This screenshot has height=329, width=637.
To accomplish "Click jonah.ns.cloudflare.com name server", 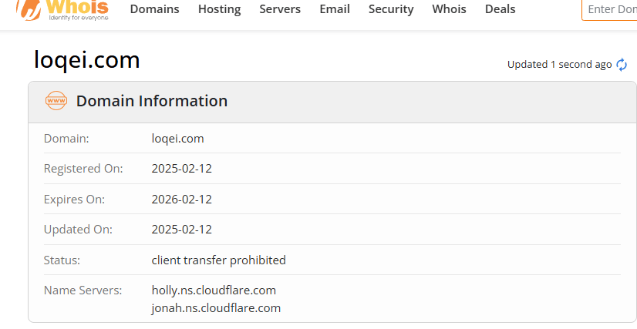I will tap(216, 308).
